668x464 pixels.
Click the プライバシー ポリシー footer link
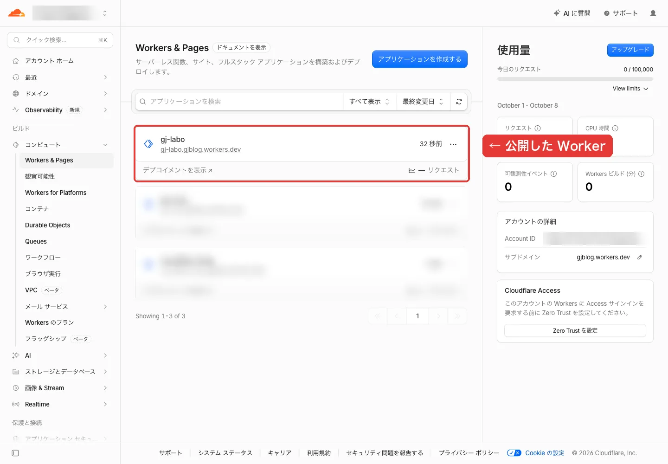tap(469, 453)
